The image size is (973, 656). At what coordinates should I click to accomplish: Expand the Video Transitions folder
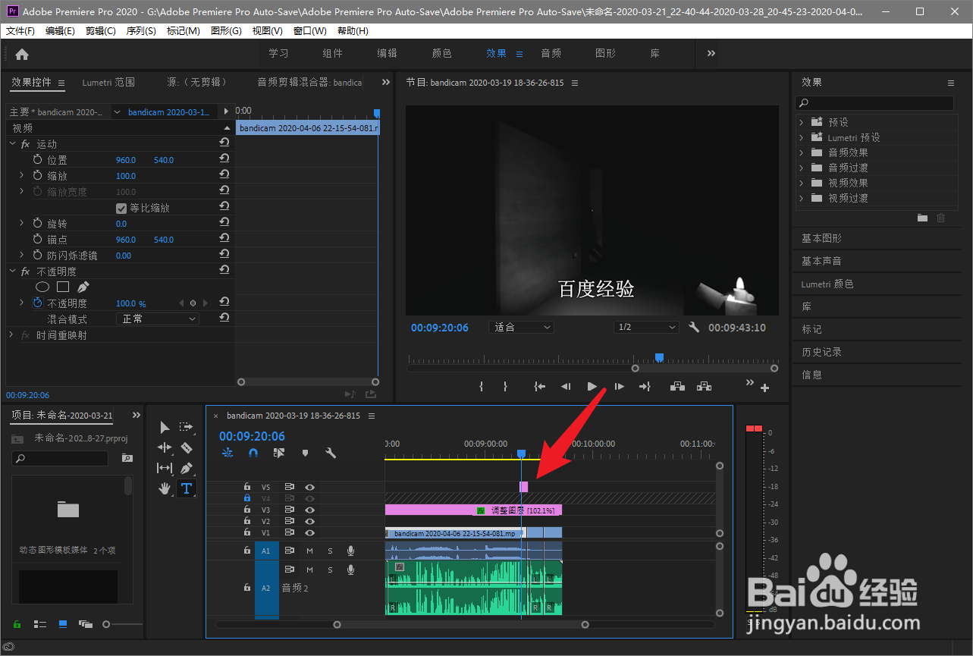pos(802,198)
